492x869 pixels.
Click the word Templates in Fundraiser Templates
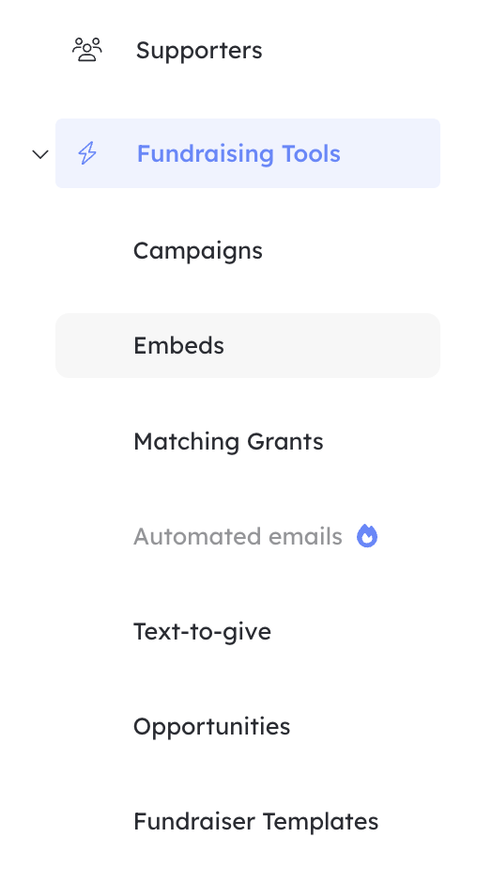point(320,822)
